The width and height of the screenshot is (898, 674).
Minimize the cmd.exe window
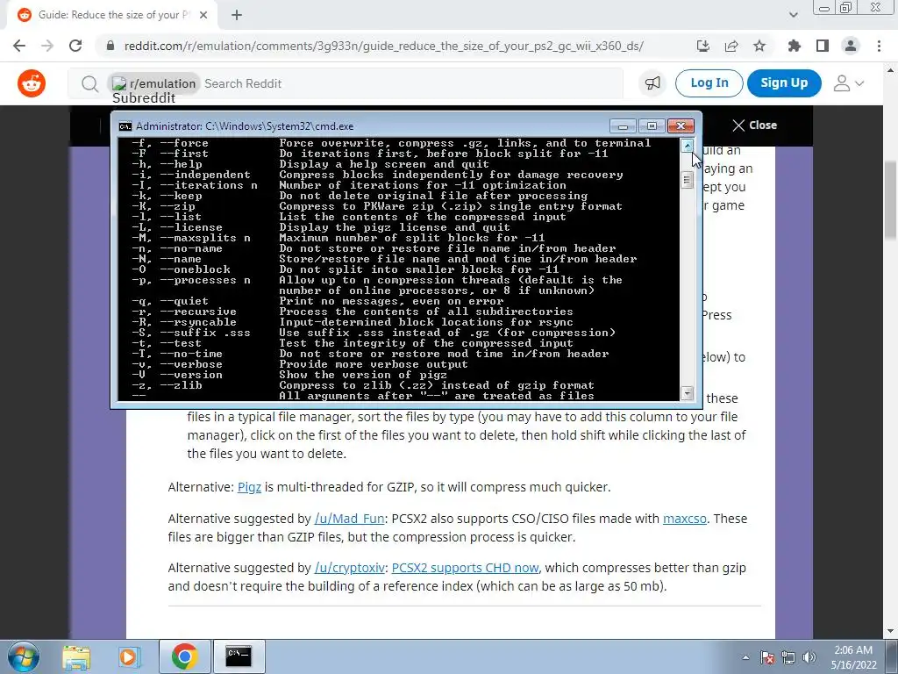624,125
